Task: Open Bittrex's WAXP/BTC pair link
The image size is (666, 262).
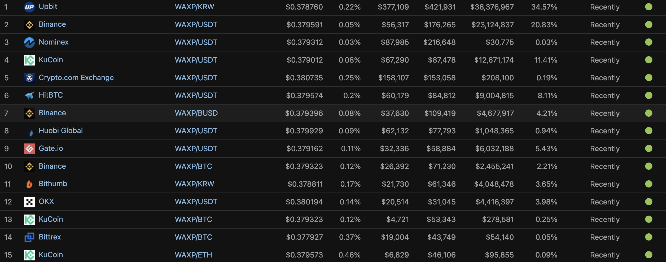Action: click(193, 237)
